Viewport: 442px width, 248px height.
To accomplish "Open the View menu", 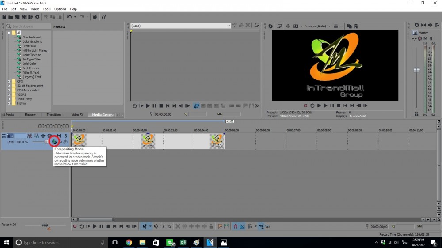I will coord(24,9).
